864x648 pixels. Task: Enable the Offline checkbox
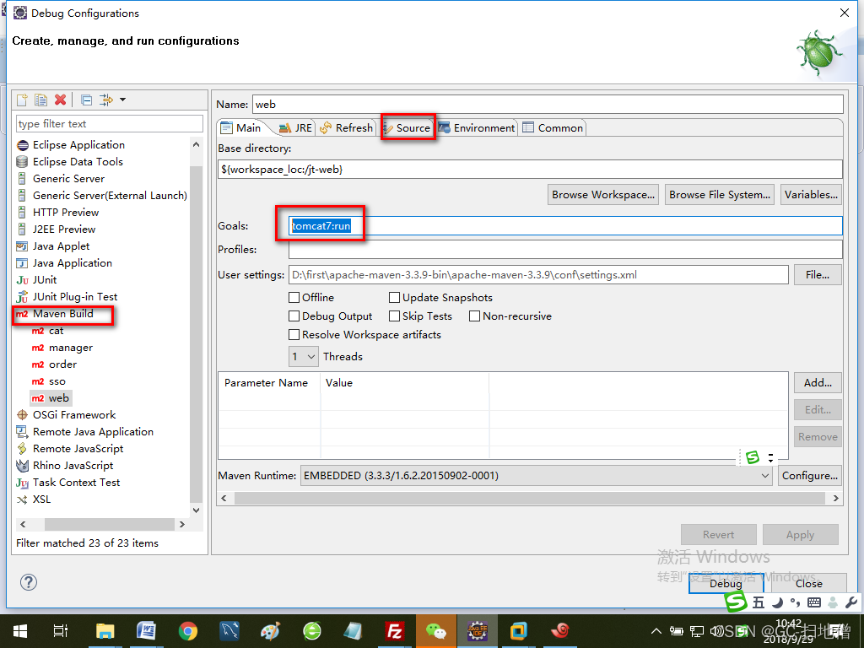tap(294, 298)
